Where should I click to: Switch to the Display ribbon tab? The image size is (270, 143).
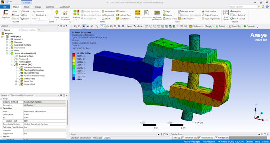pos(38,7)
